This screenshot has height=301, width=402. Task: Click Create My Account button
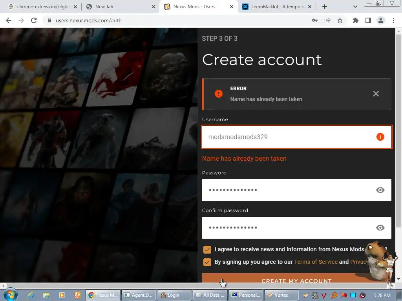[x=296, y=278]
